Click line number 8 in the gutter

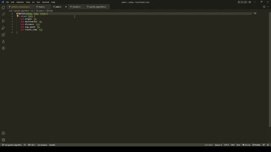point(12,33)
